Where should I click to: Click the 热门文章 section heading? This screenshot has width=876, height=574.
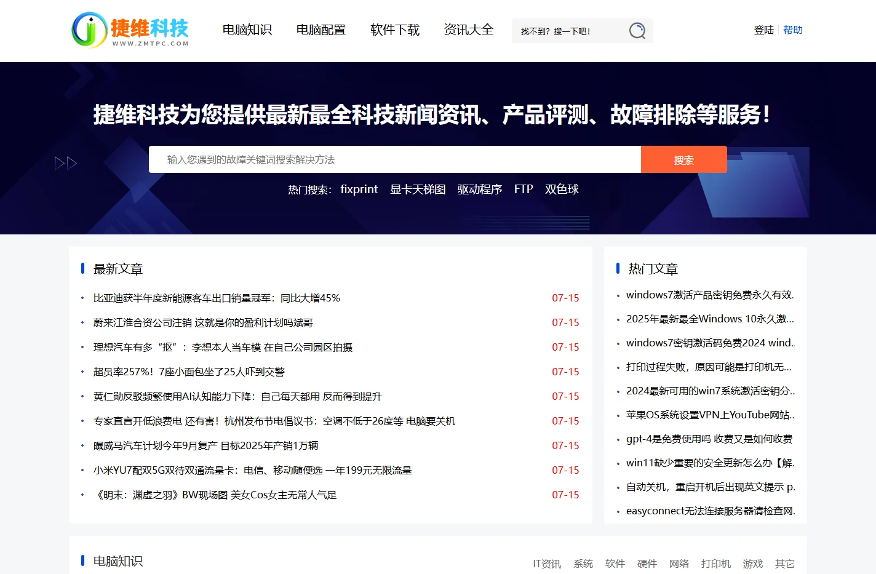coord(653,269)
